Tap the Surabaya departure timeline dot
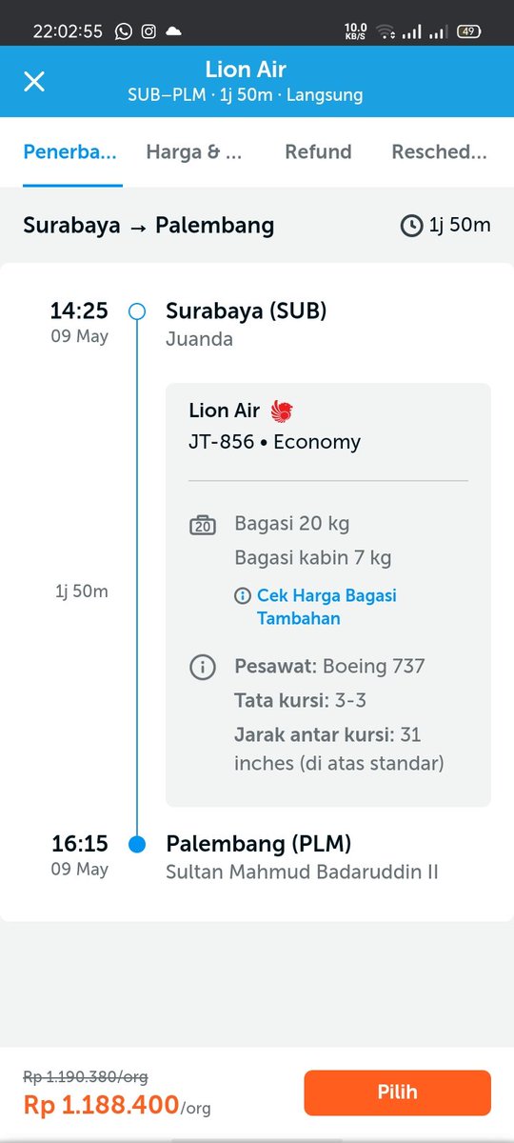Viewport: 514px width, 1143px height. [137, 311]
